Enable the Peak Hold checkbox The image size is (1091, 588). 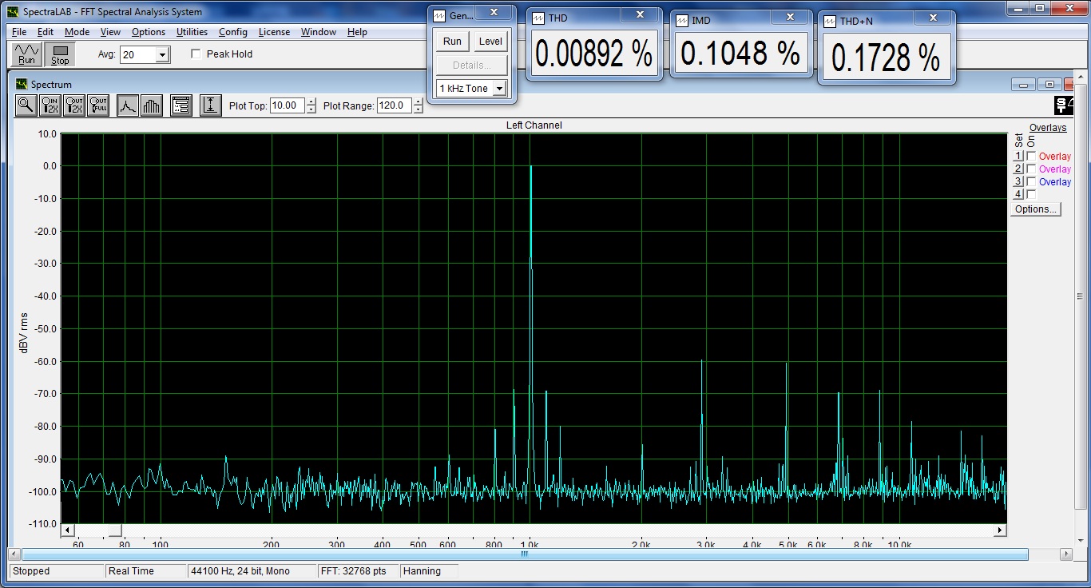[x=196, y=54]
